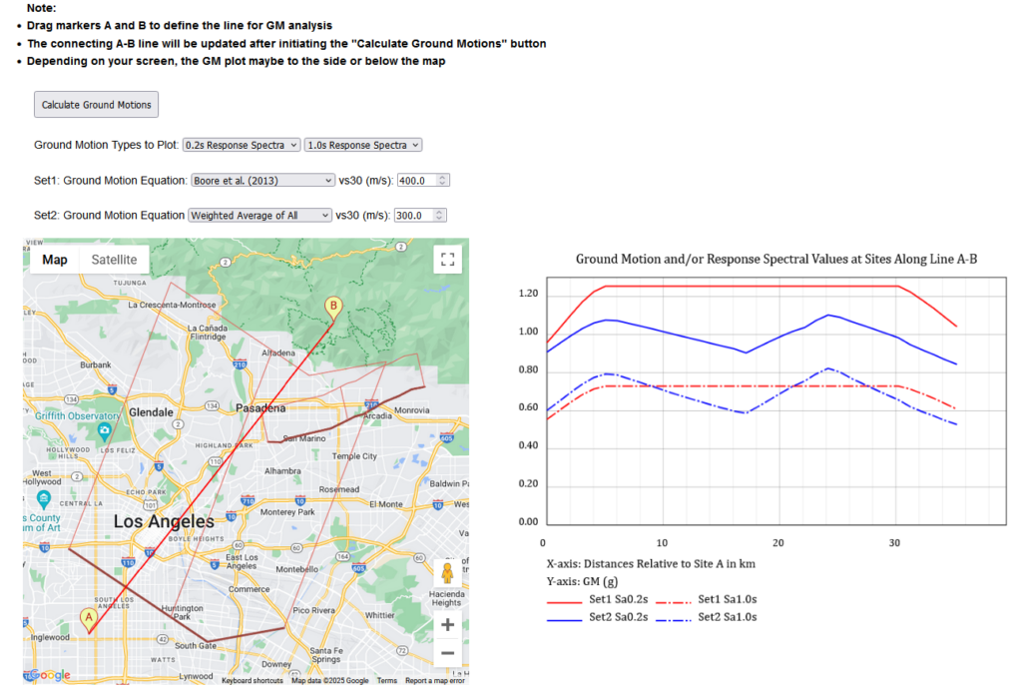
Task: Click the Monterey Park map label
Action: tap(287, 512)
